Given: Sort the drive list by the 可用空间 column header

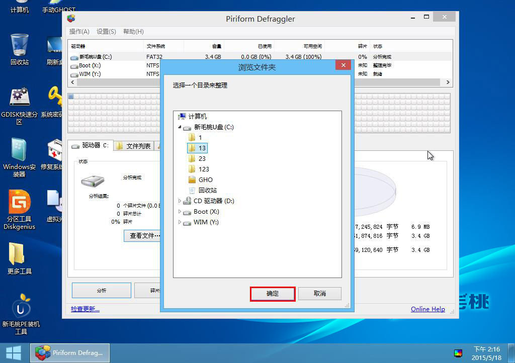Looking at the screenshot, I should [300, 46].
